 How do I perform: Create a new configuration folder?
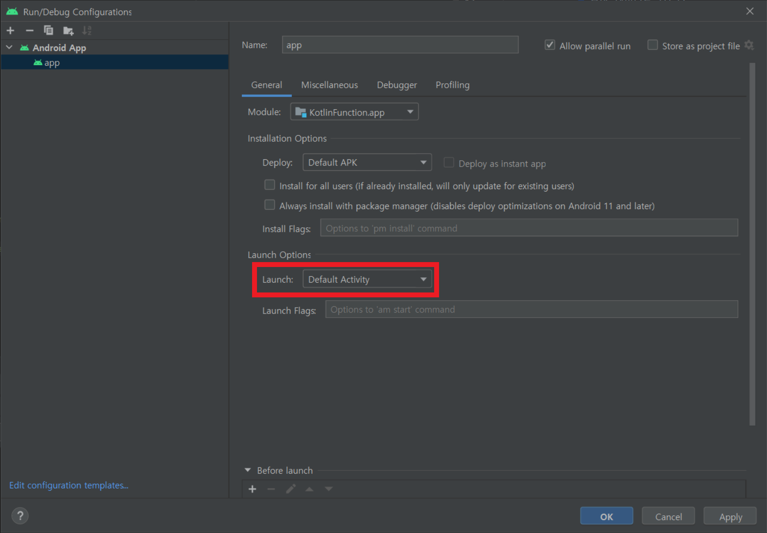tap(68, 30)
